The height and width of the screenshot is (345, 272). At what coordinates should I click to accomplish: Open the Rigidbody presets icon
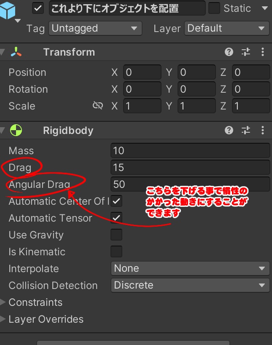tap(245, 130)
